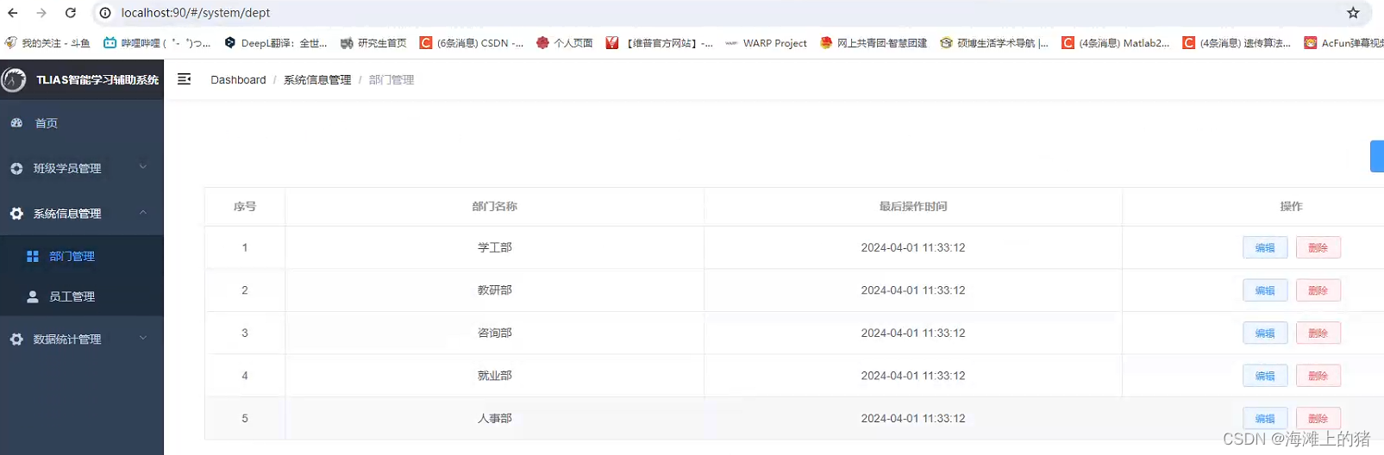Image resolution: width=1384 pixels, height=455 pixels.
Task: Open the 研究生首页 bookmark
Action: tap(373, 43)
